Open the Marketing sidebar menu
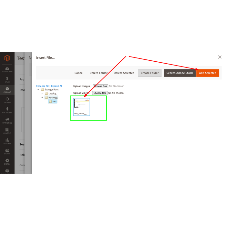 (x=7, y=121)
